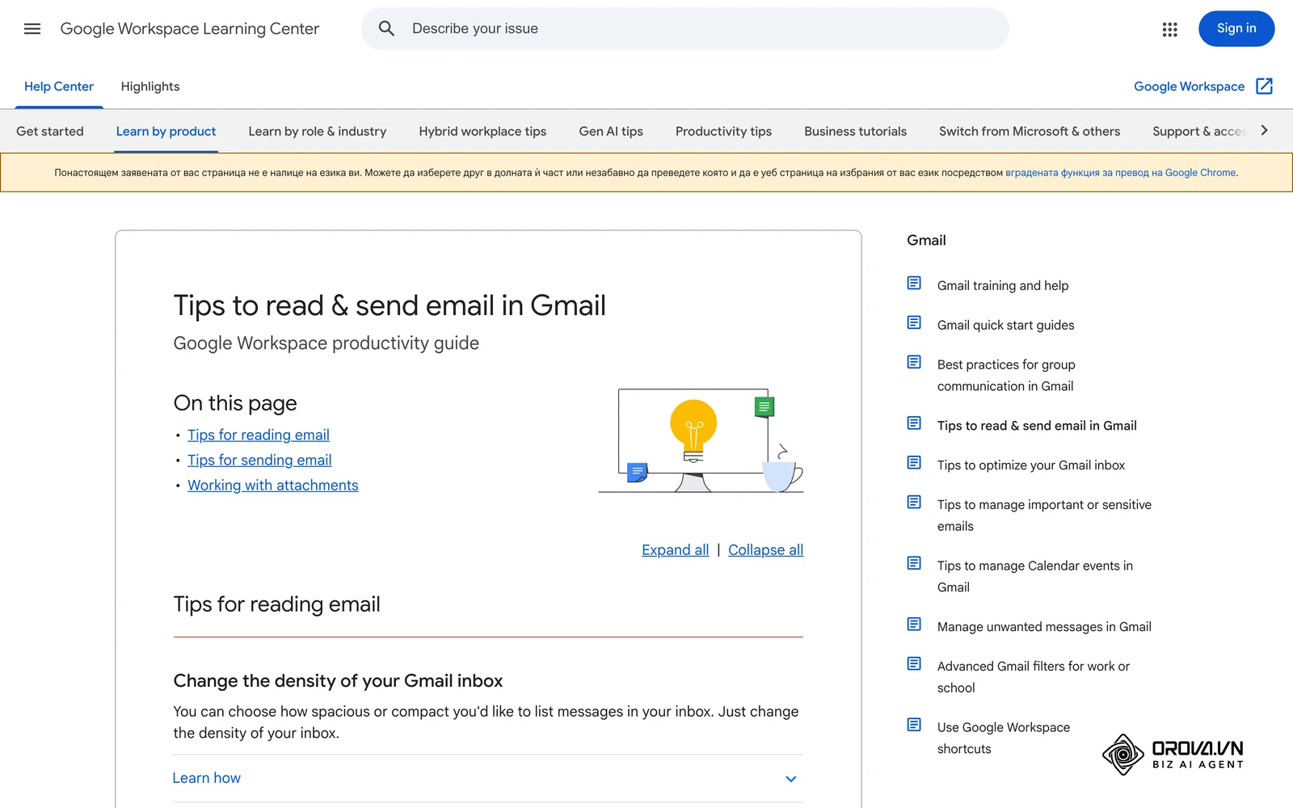Image resolution: width=1293 pixels, height=808 pixels.
Task: Click document icon beside Gmail training and help
Action: 914,283
